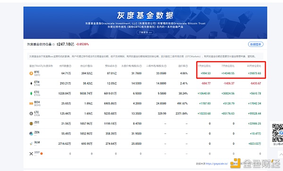Click the 持仓价值($) column header
The height and width of the screenshot is (171, 283).
coord(86,66)
